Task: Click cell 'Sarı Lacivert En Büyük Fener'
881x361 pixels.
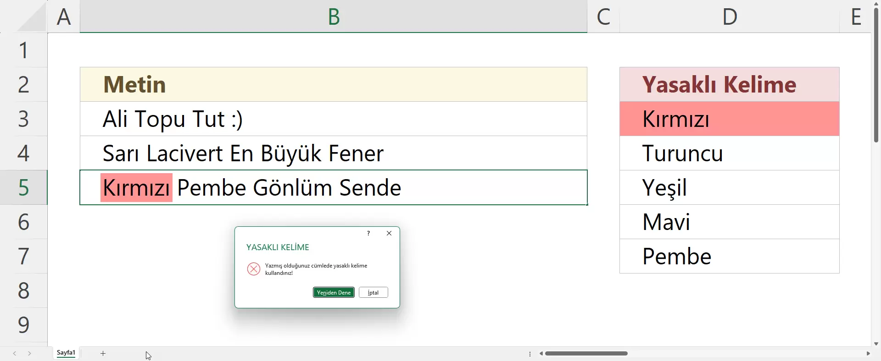Action: (x=334, y=153)
